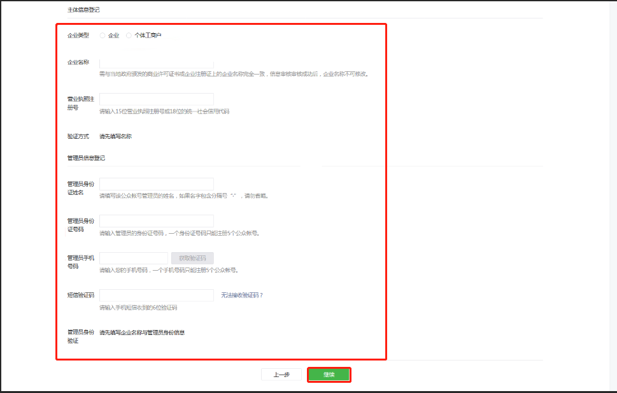The image size is (617, 393).
Task: Click the 管理员手机号码 input field
Action: point(134,259)
